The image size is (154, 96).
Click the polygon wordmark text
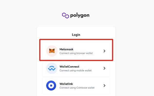click(80, 15)
